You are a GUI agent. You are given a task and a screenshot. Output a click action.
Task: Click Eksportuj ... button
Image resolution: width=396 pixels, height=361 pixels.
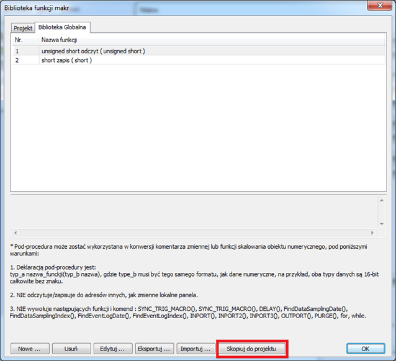[155, 349]
